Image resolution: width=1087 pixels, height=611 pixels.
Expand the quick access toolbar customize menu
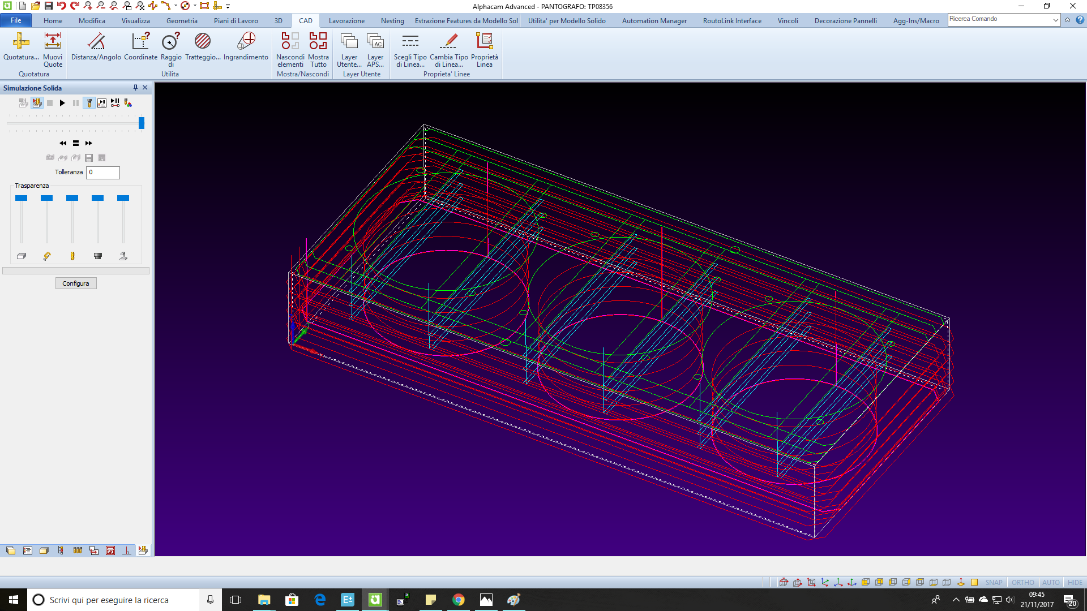[x=229, y=6]
